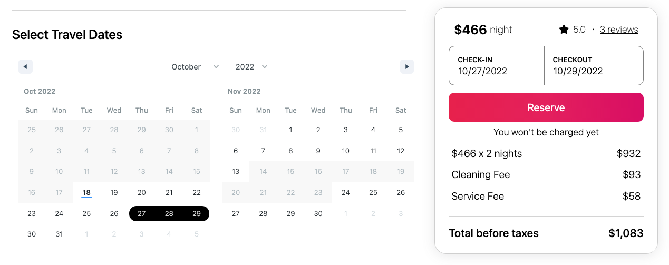Select October 18 on the calendar

point(86,193)
